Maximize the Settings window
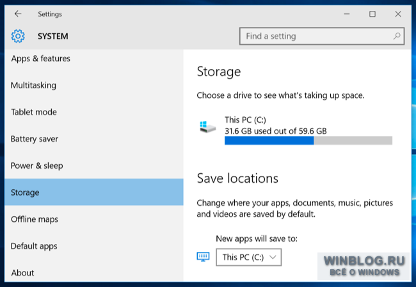This screenshot has width=416, height=287. 372,14
